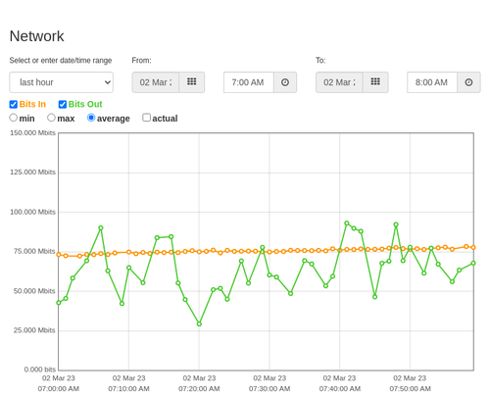
Task: Uncheck the Bits In checkbox
Action: pos(14,104)
